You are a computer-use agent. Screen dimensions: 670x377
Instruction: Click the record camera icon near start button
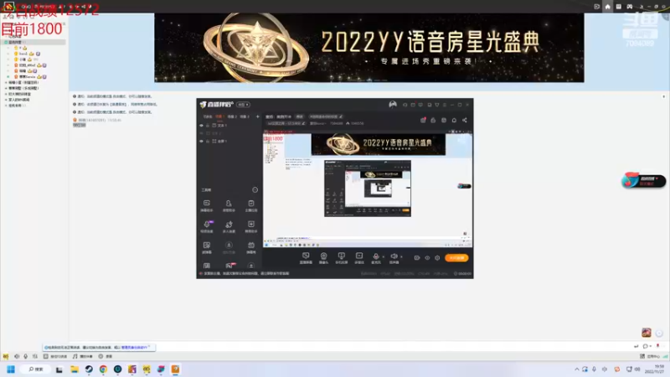click(417, 258)
